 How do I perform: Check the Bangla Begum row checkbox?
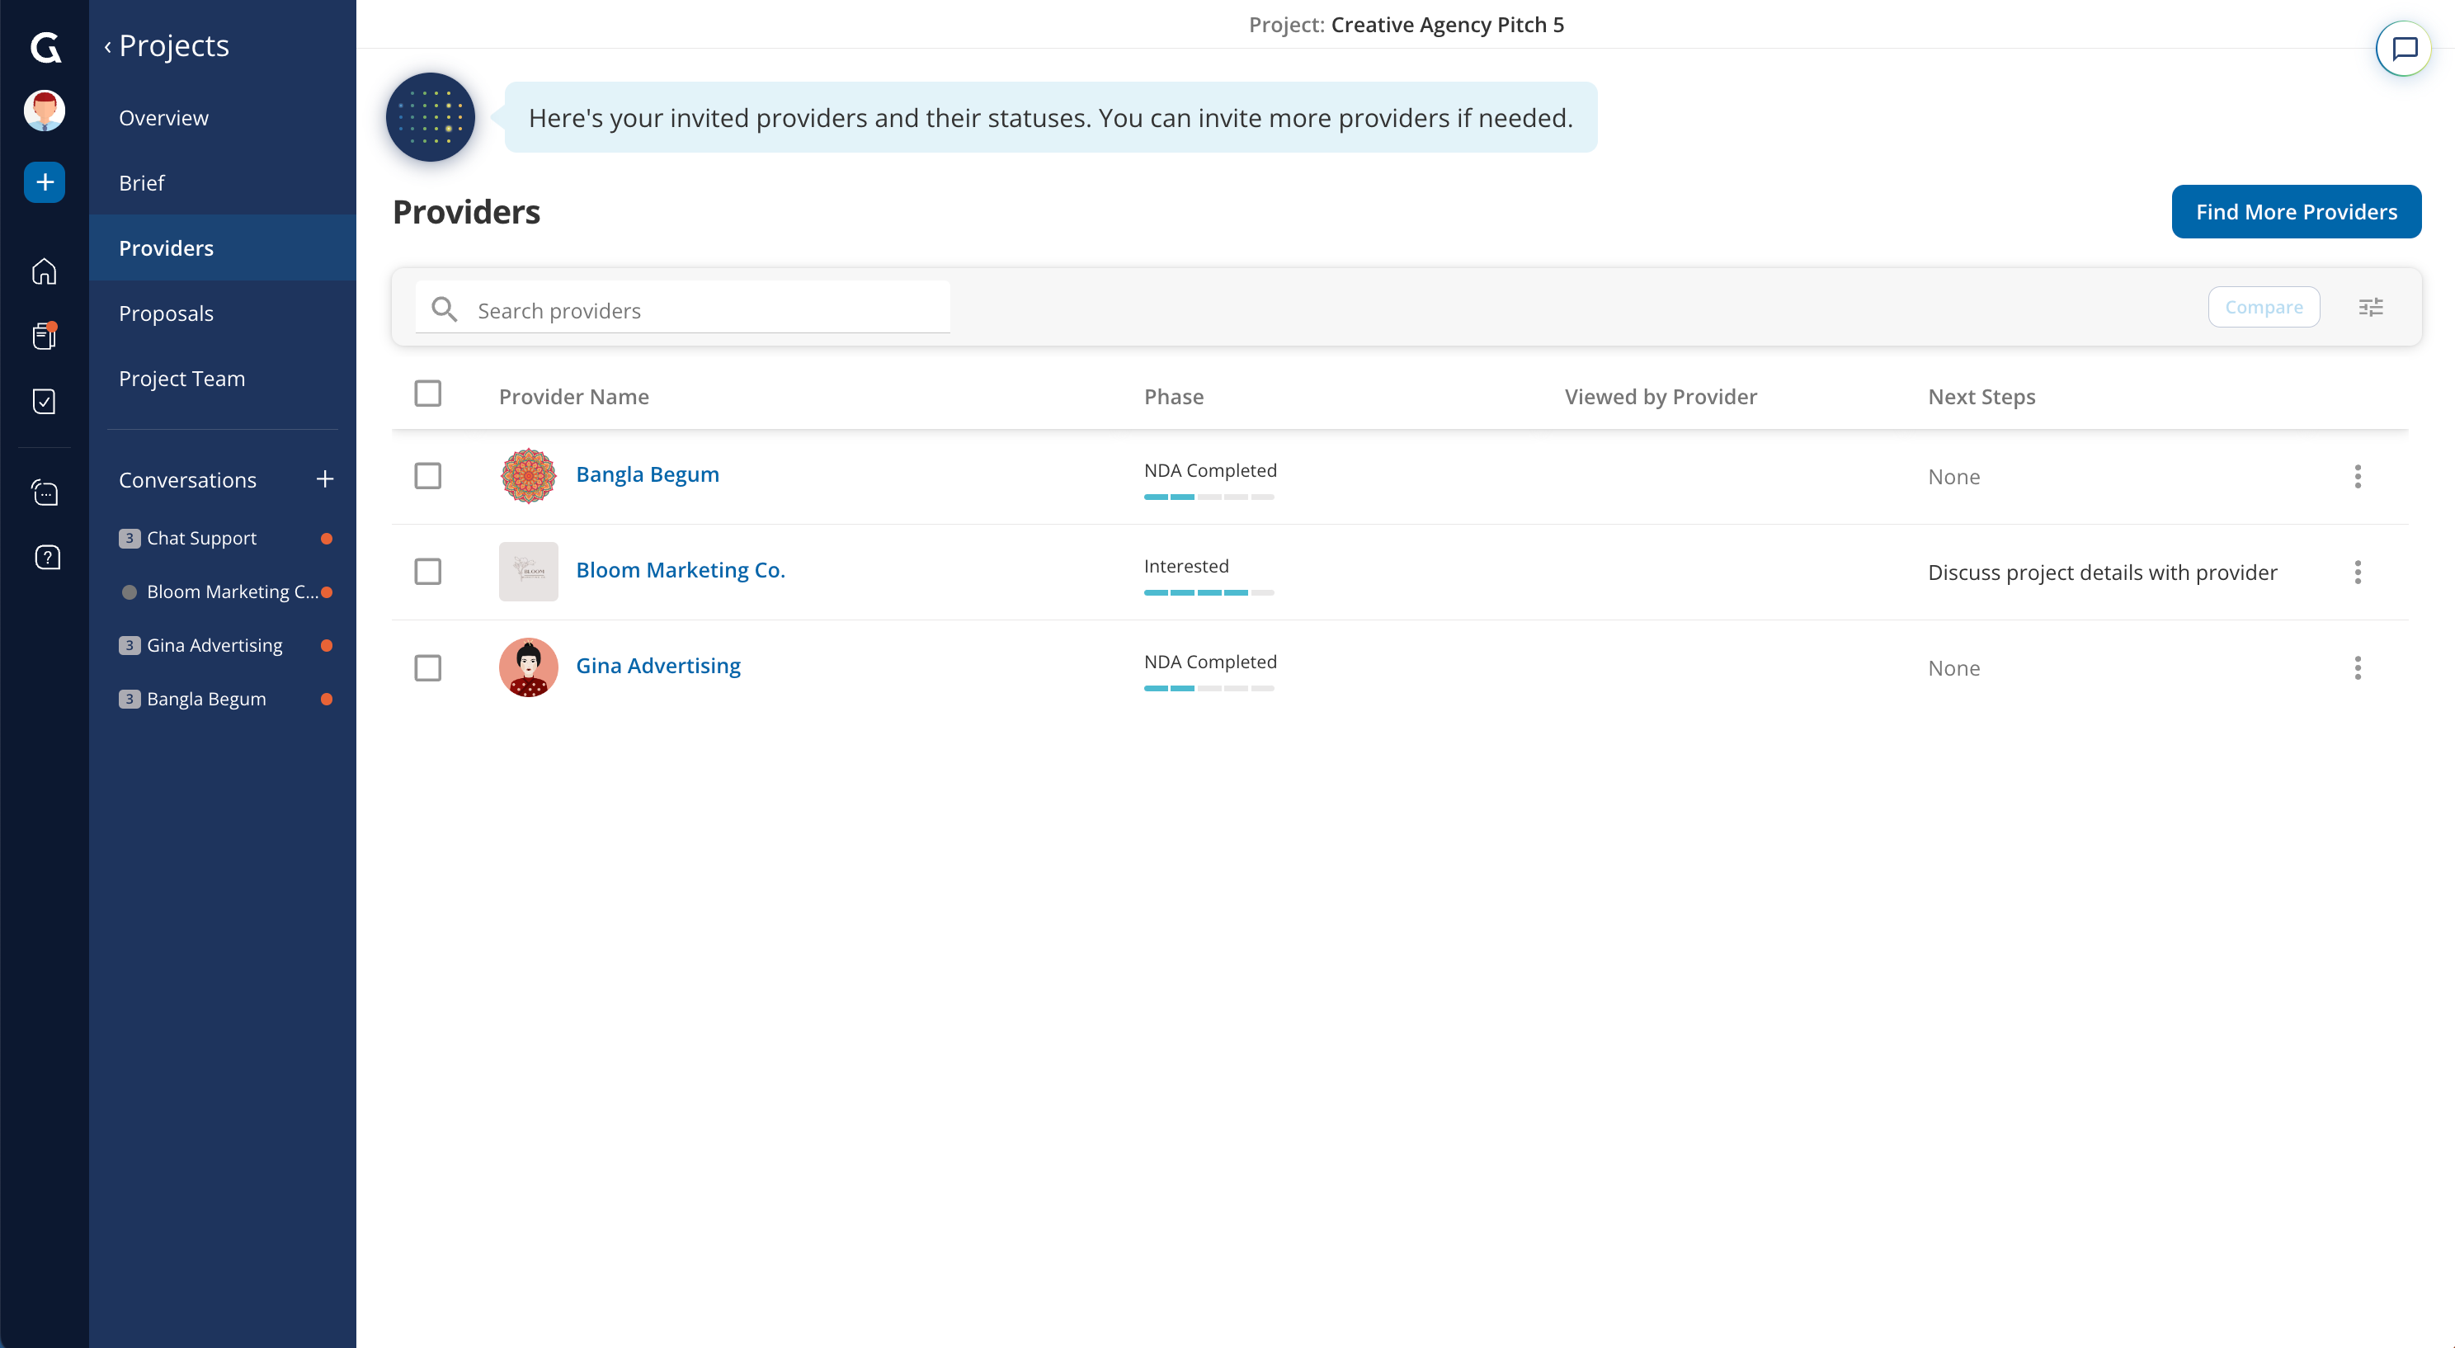428,476
